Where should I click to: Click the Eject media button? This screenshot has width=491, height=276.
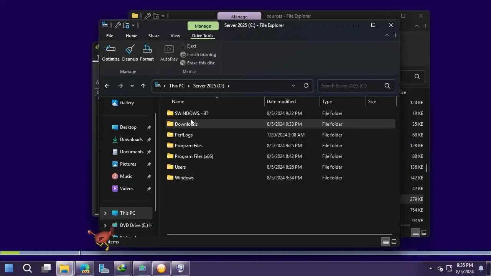click(x=188, y=46)
